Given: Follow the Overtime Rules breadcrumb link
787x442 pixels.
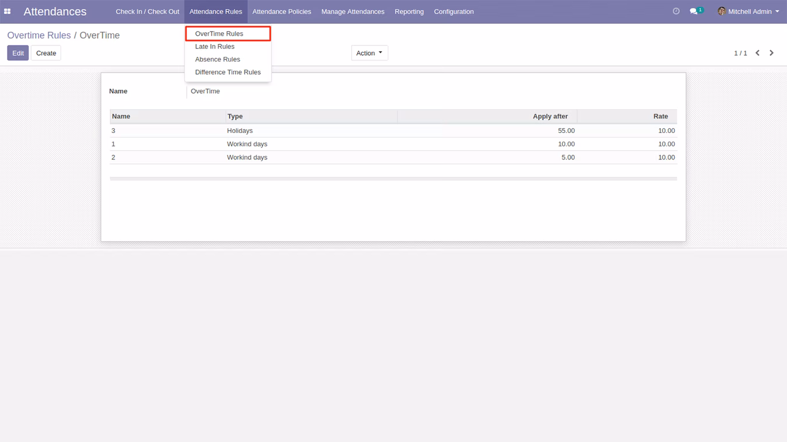Looking at the screenshot, I should (x=39, y=35).
